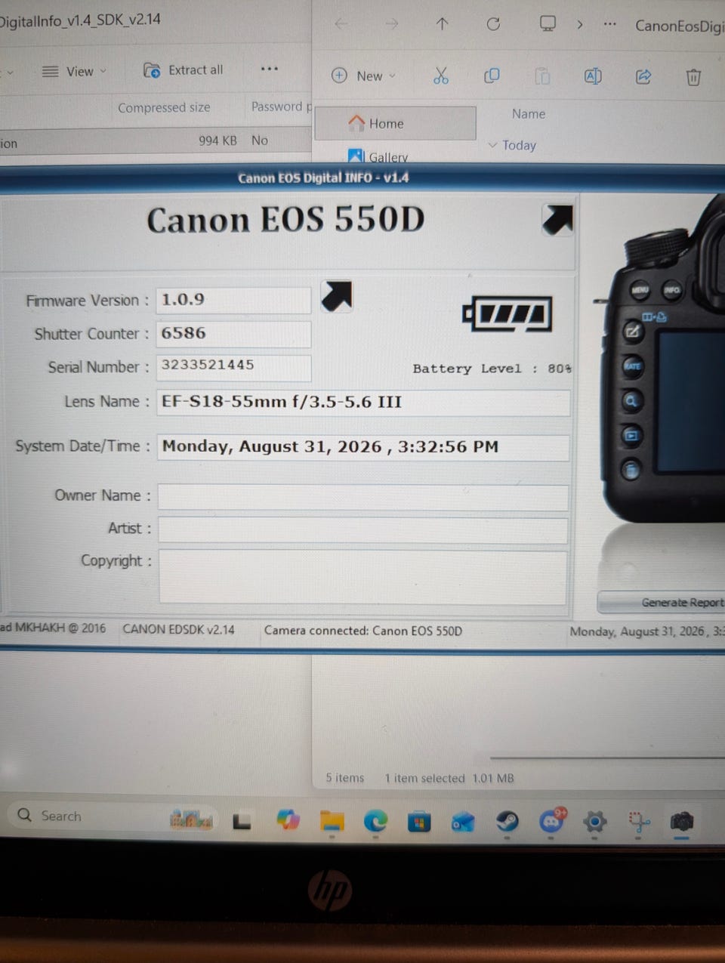The image size is (725, 963).
Task: Click Extract all in the zip window
Action: pos(184,70)
